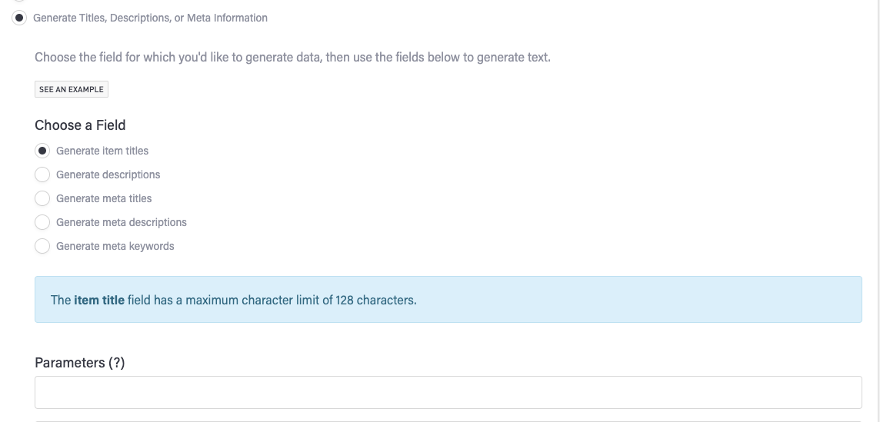Click inside the Parameters text input field
This screenshot has width=880, height=422.
click(x=448, y=392)
